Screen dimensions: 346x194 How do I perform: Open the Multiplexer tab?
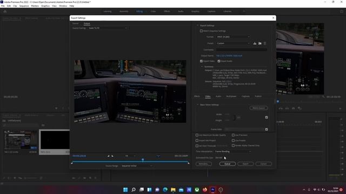(x=231, y=96)
